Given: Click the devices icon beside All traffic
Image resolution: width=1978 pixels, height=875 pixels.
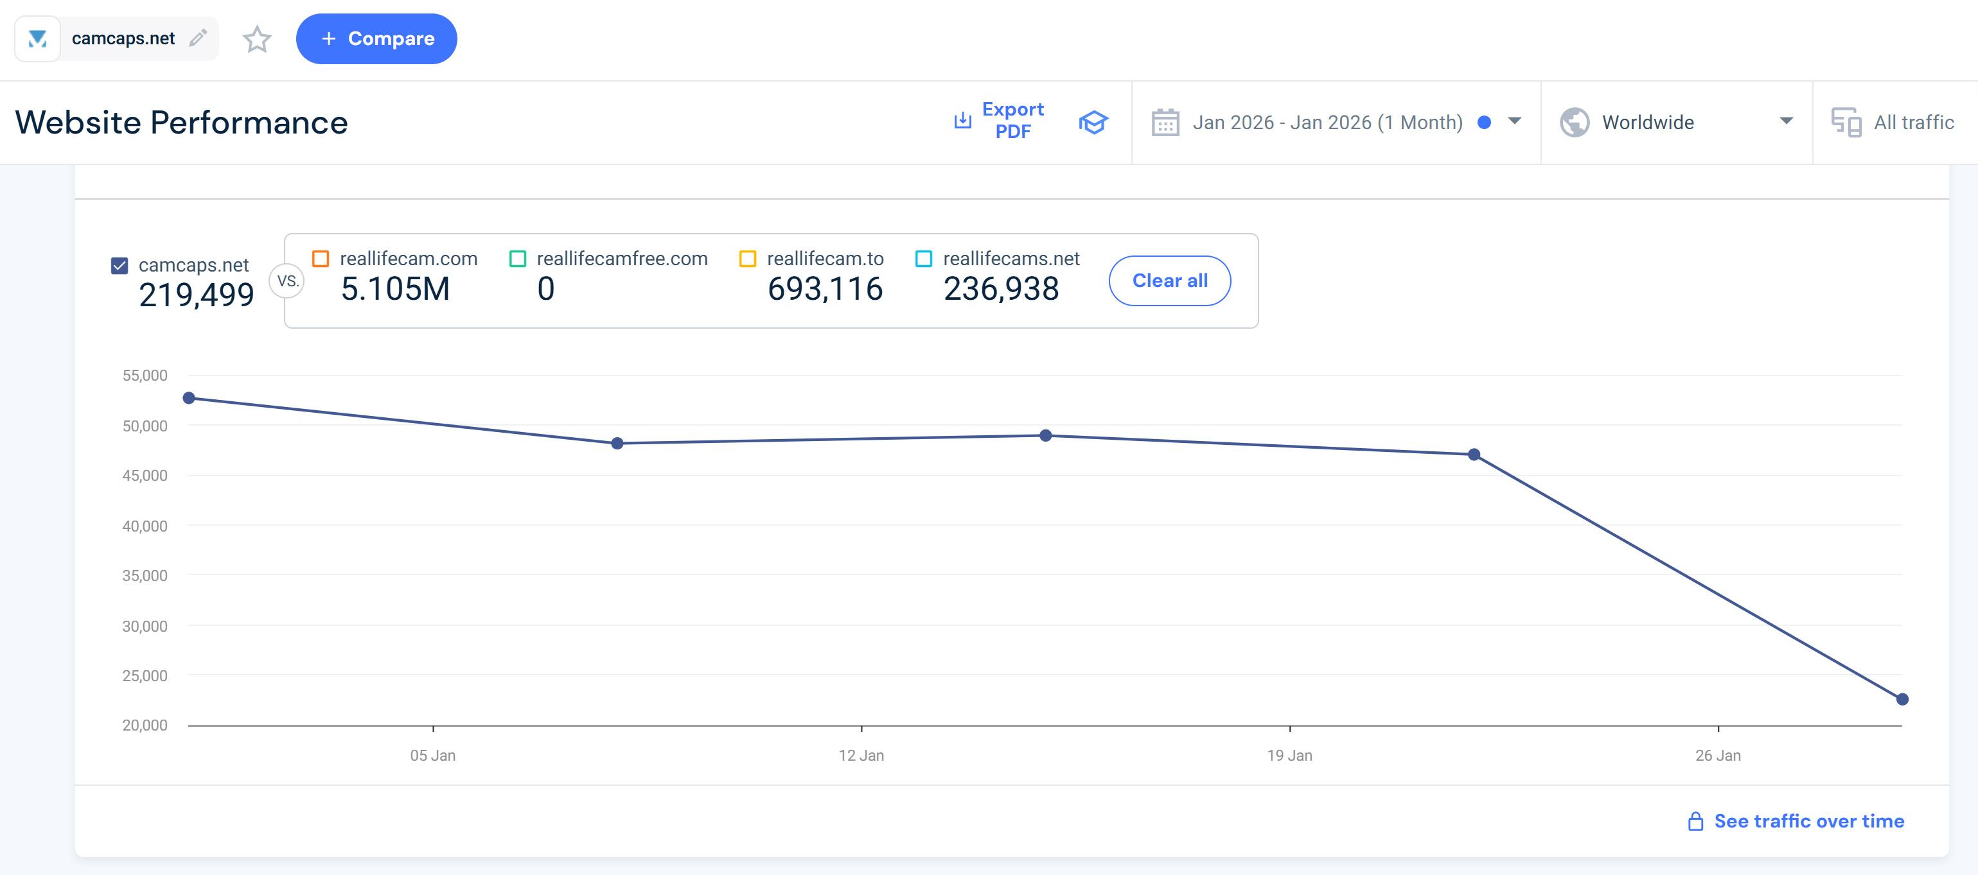Looking at the screenshot, I should tap(1846, 122).
